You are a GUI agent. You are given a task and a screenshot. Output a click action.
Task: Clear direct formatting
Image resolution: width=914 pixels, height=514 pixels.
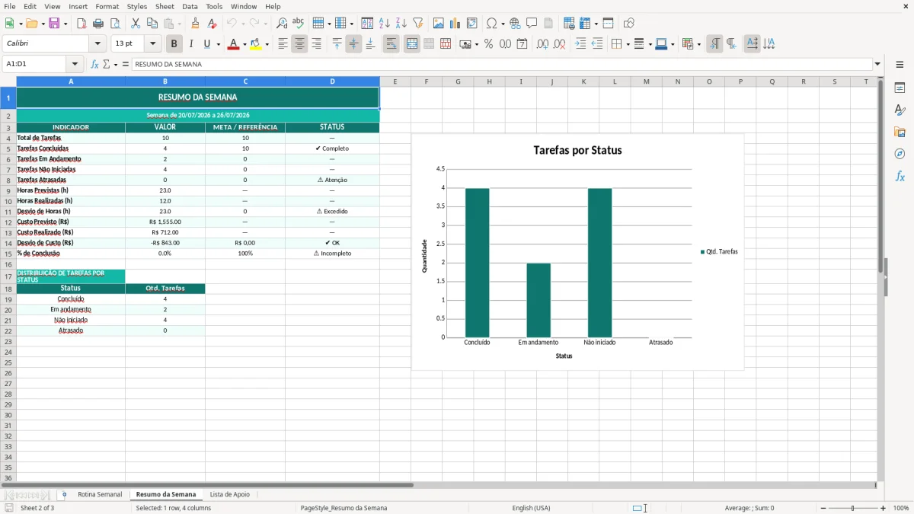pos(213,24)
